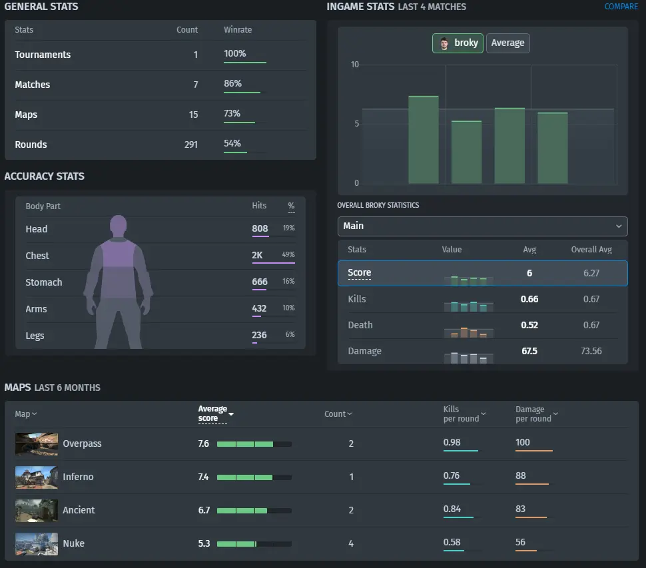This screenshot has width=646, height=568.
Task: Click the Rounds winrate 54%
Action: [x=232, y=144]
